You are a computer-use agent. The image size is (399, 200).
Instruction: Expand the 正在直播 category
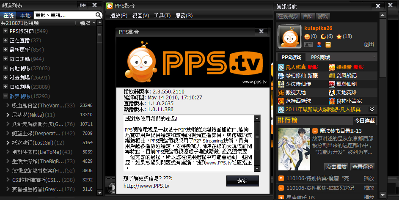pos(5,40)
